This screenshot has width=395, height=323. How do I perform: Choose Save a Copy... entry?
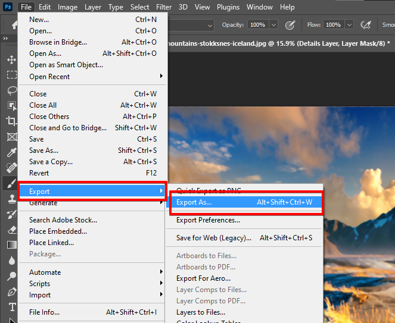point(93,162)
